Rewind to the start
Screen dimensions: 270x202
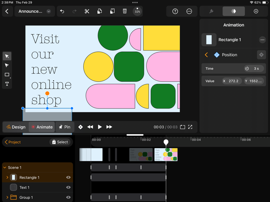90,127
